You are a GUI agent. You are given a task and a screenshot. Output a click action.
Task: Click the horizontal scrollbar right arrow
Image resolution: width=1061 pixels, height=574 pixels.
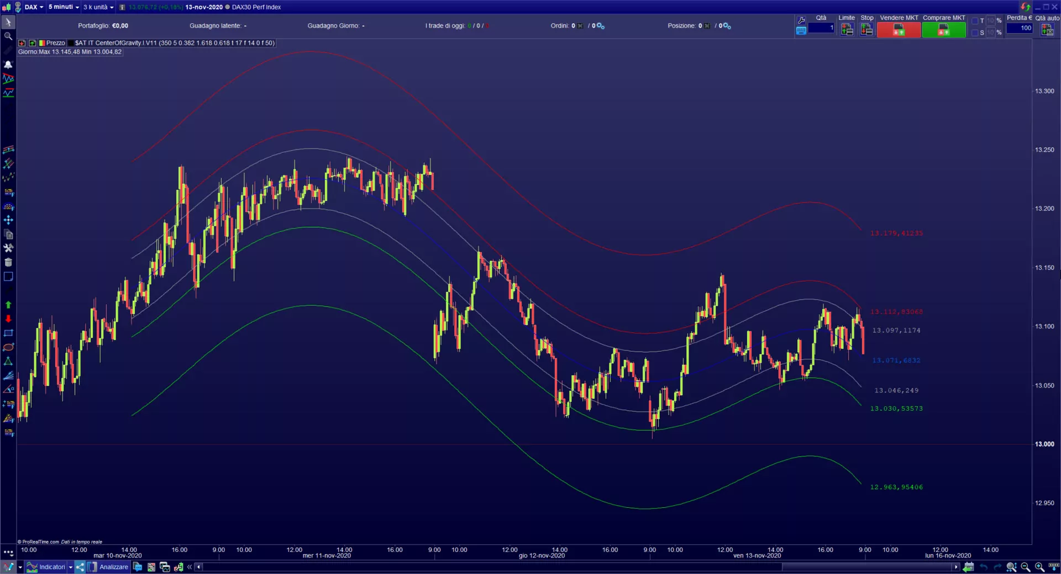[956, 567]
